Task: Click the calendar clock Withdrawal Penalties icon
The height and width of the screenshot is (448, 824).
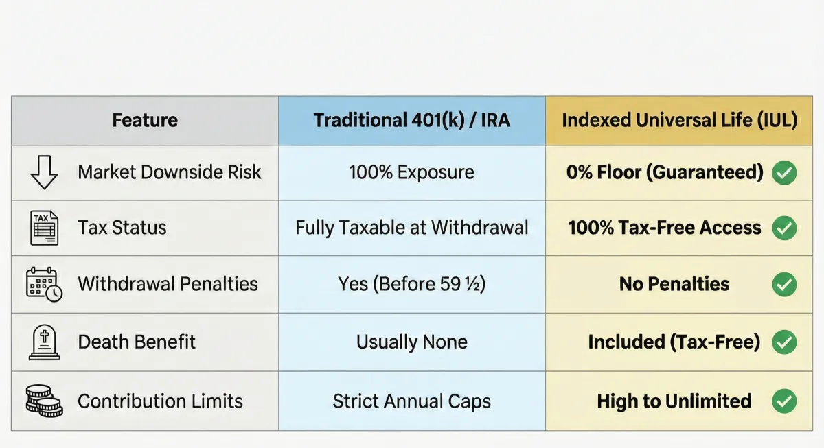Action: pyautogui.click(x=45, y=285)
